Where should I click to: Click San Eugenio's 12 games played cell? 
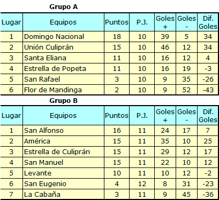(142, 184)
